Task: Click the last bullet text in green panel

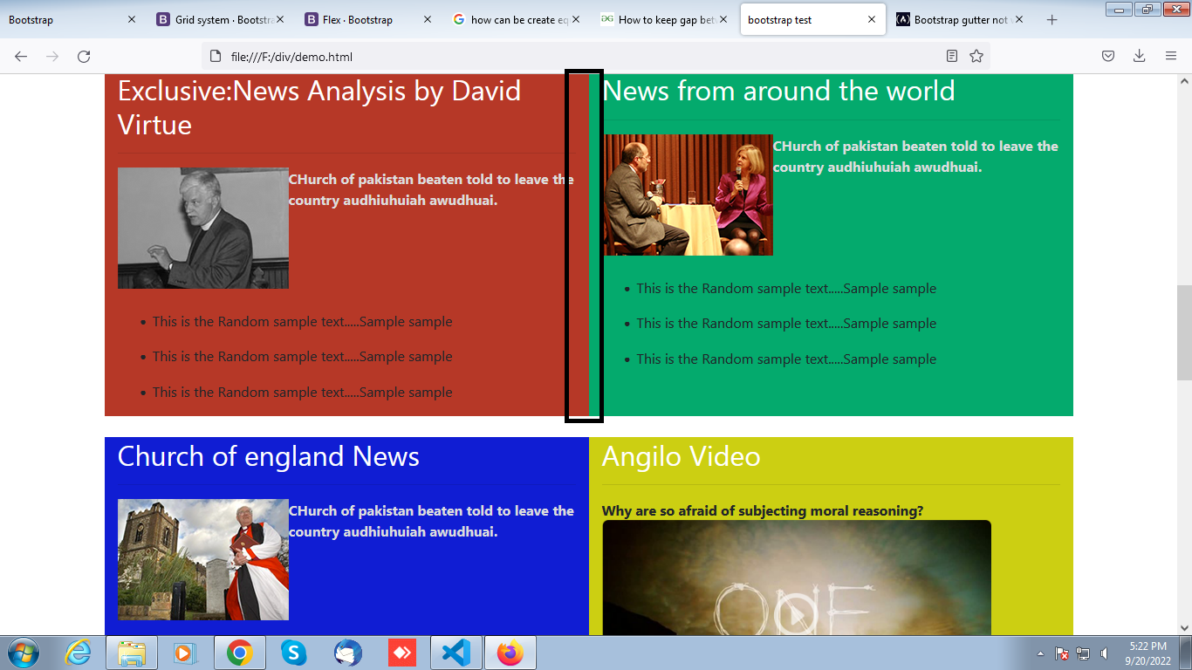Action: (786, 359)
